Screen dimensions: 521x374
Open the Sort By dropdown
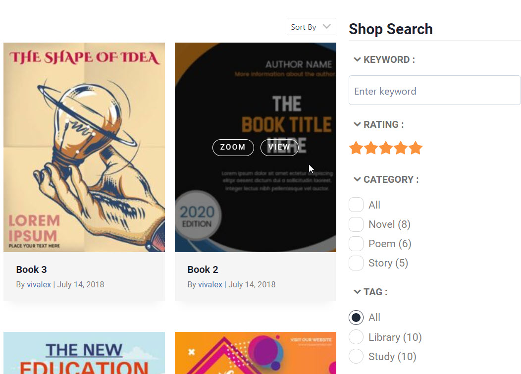tap(311, 27)
